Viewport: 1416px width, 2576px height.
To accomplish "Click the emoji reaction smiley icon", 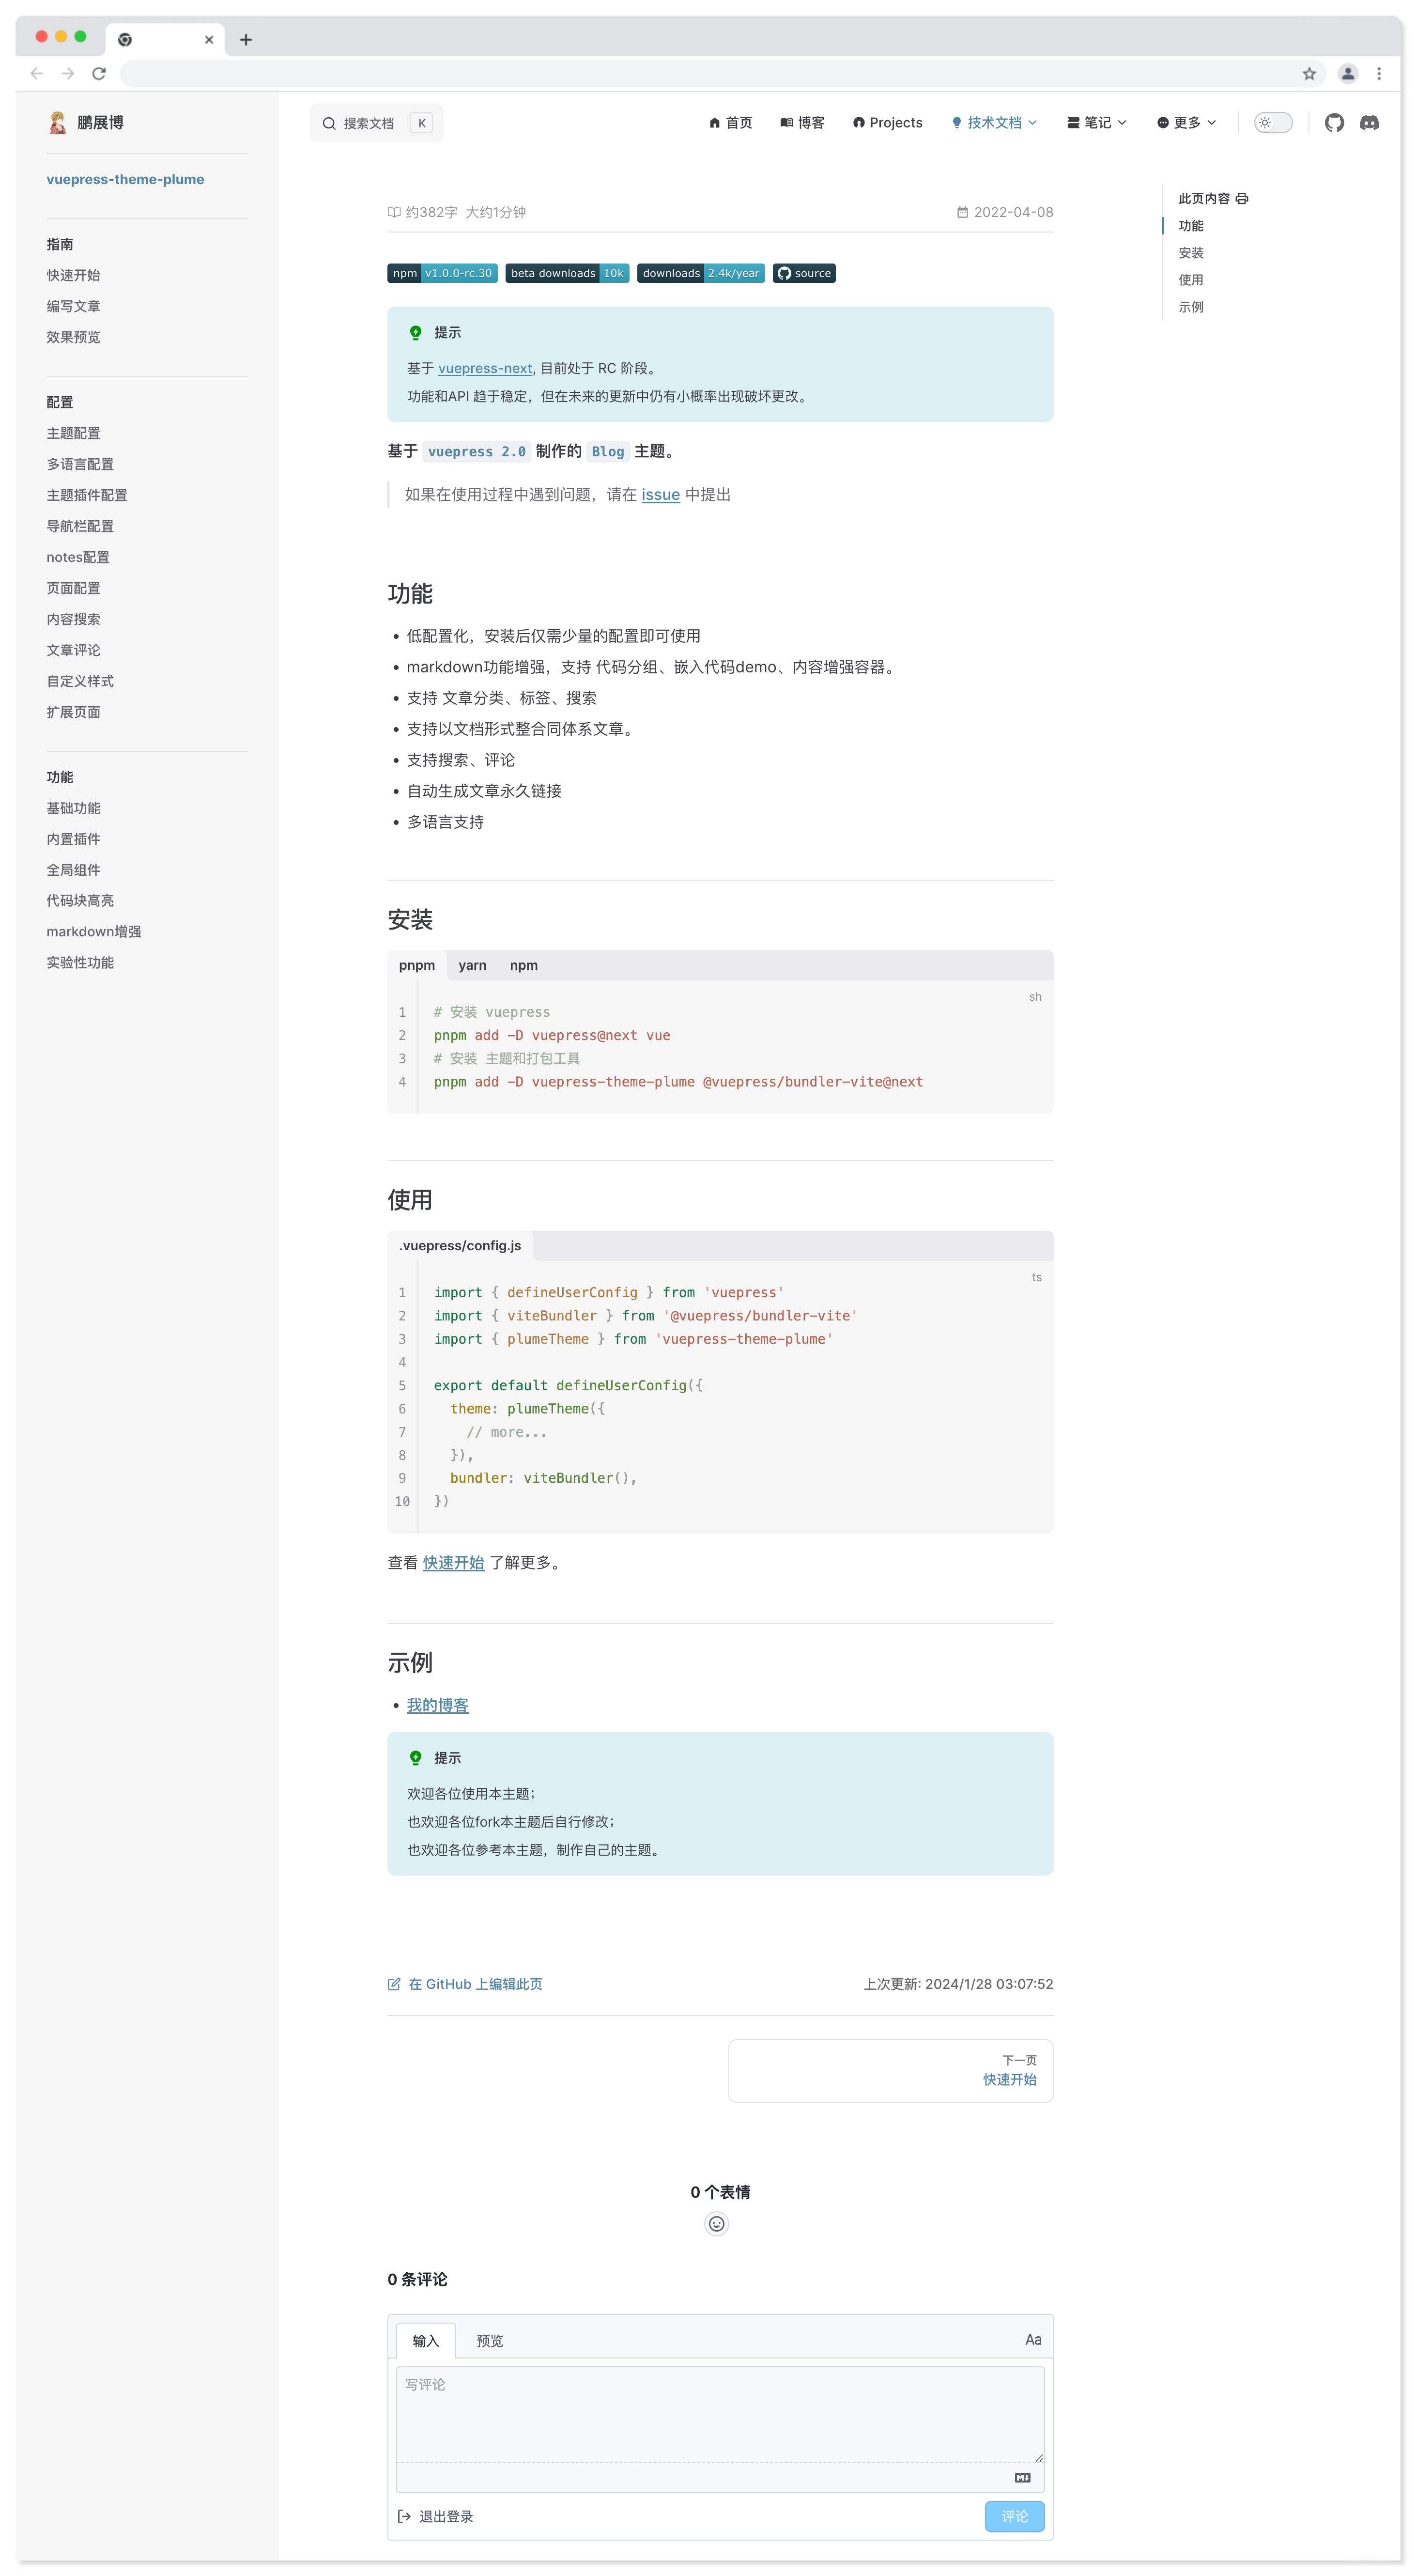I will pyautogui.click(x=716, y=2224).
